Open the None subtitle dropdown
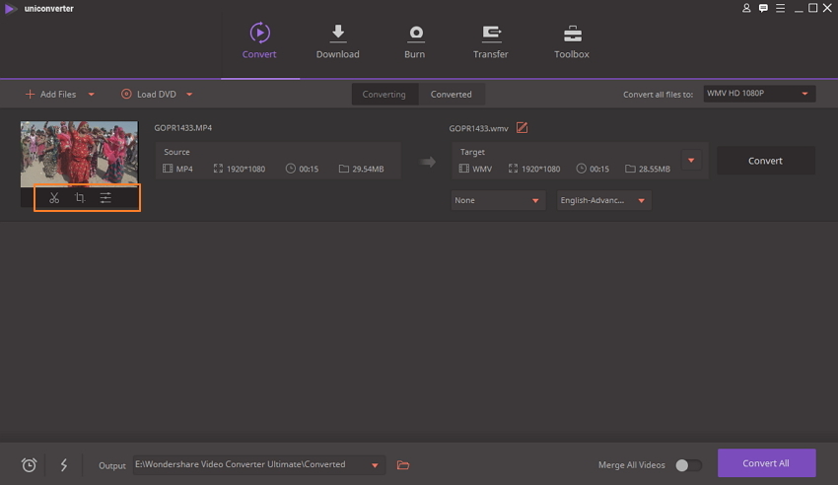 (498, 200)
